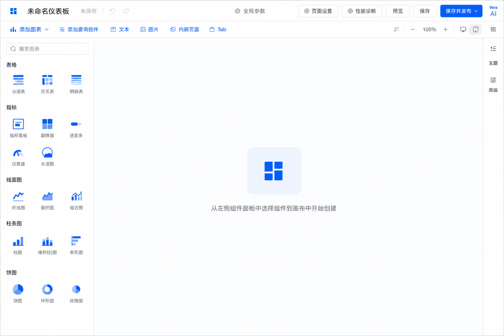Add the 指标看板 KPI board
504x336 pixels.
18,128
